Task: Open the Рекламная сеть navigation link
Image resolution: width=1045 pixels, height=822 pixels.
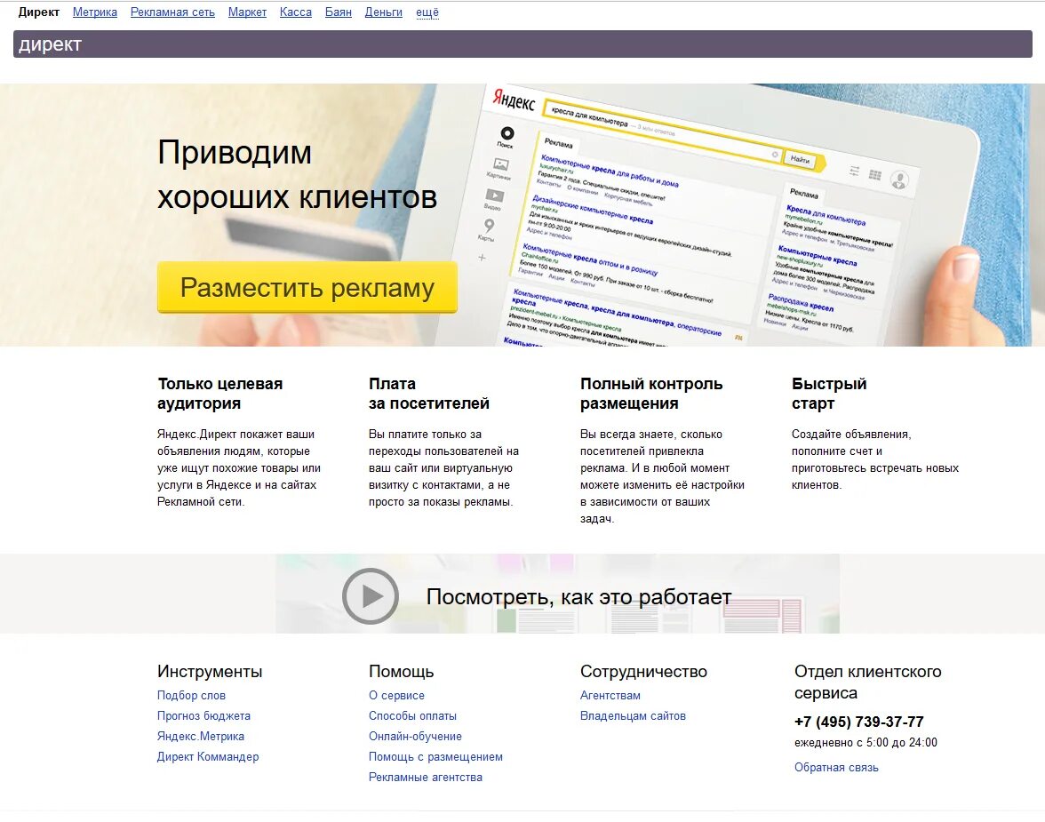Action: (172, 12)
